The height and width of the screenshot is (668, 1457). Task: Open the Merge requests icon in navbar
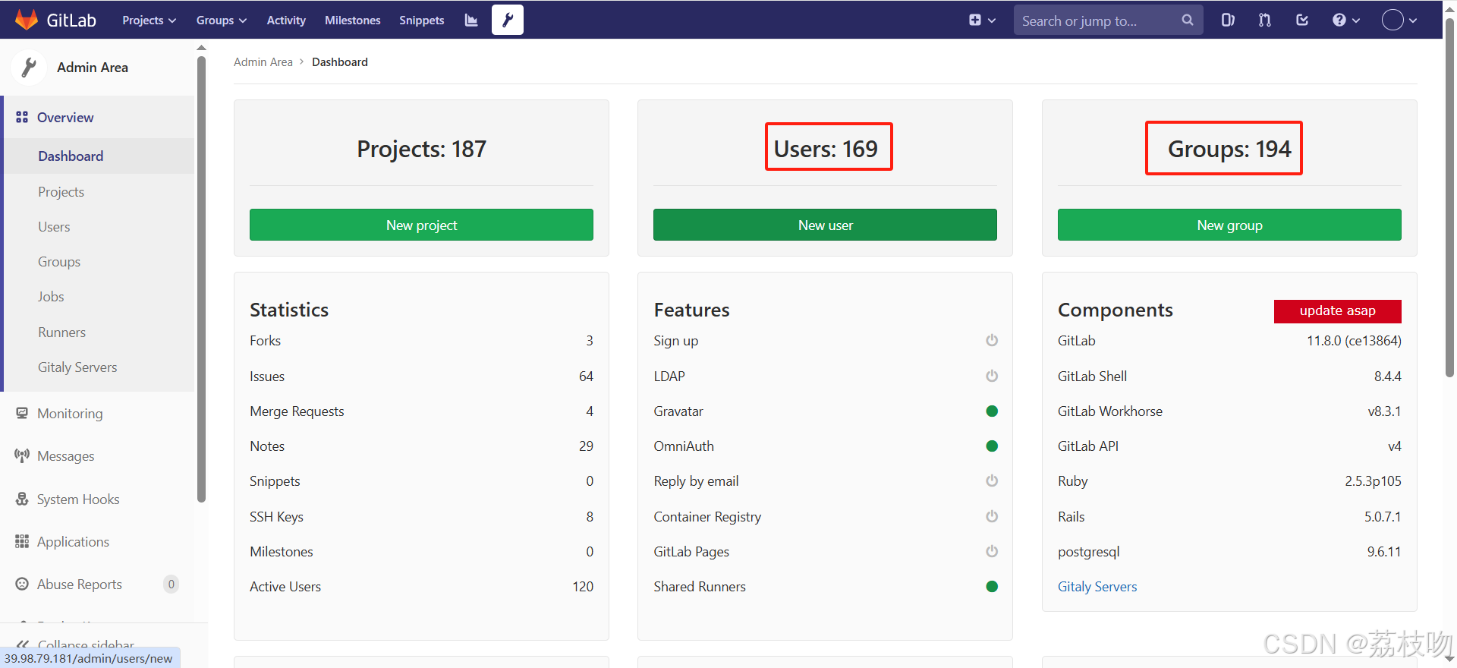coord(1265,20)
